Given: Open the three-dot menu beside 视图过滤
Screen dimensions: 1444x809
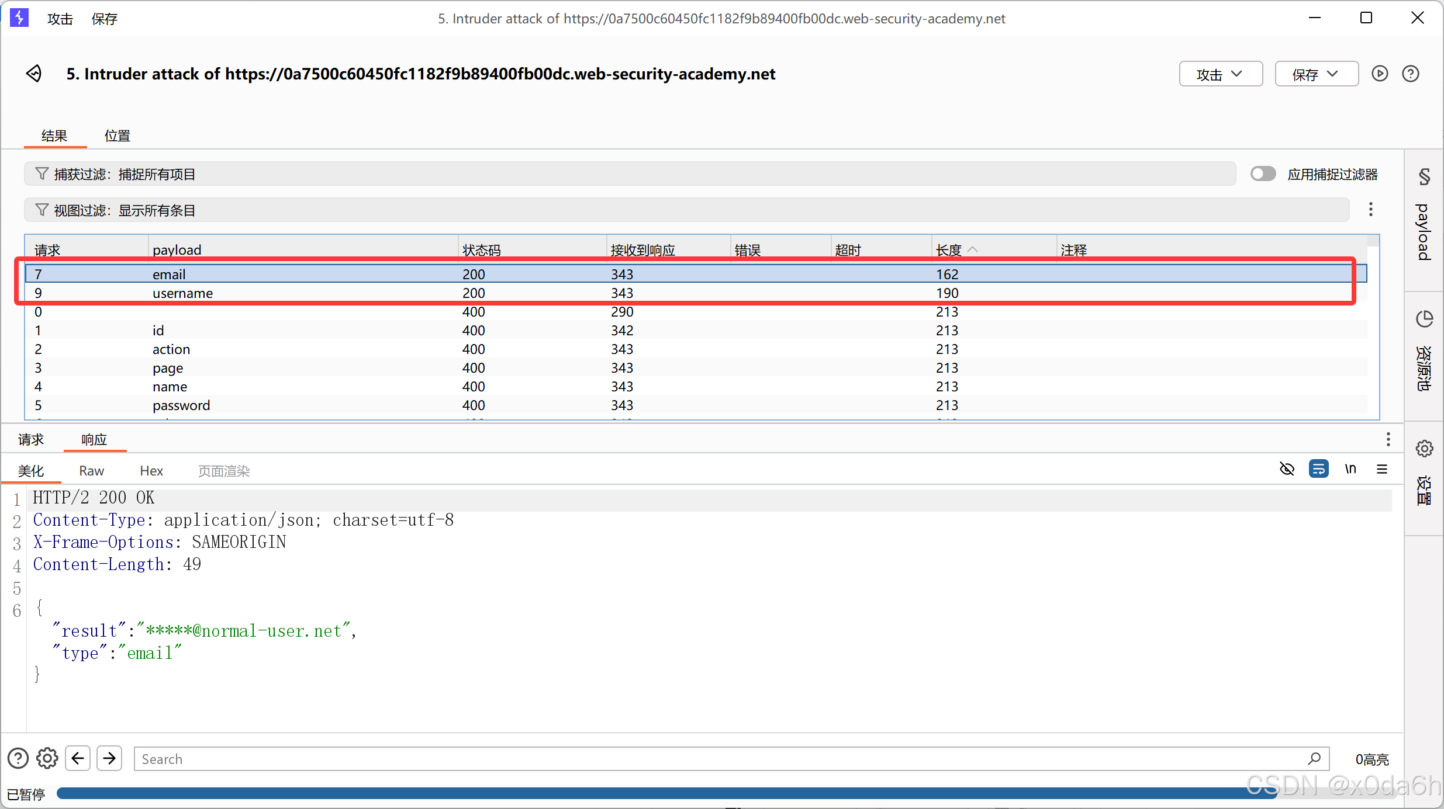Looking at the screenshot, I should [x=1371, y=209].
